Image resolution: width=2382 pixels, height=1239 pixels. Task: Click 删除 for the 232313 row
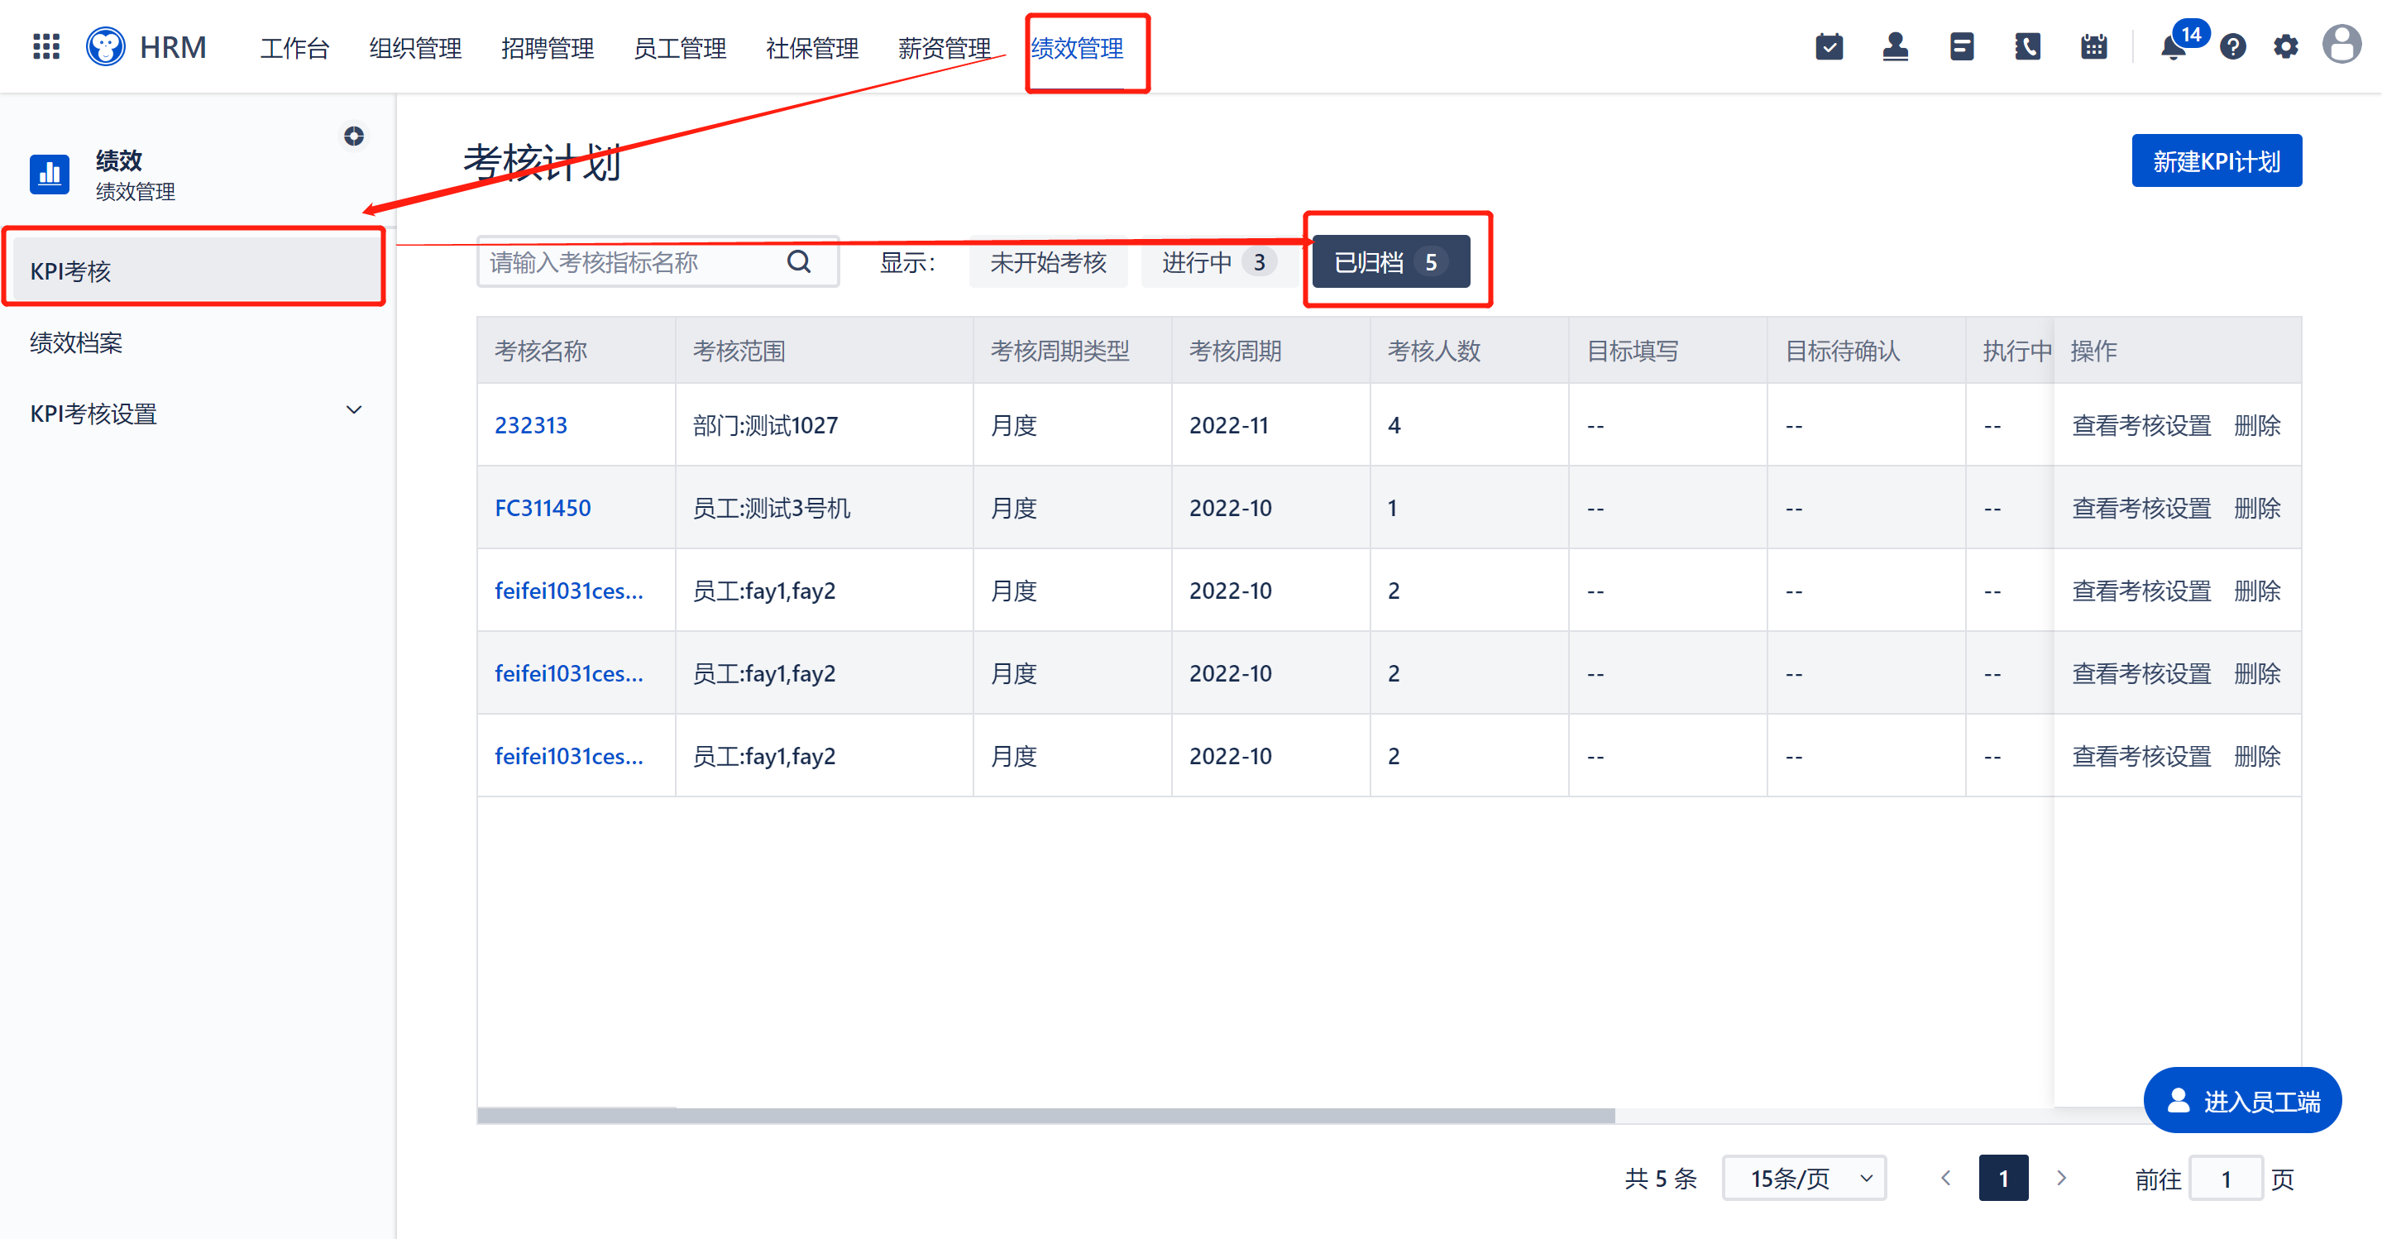(2256, 424)
